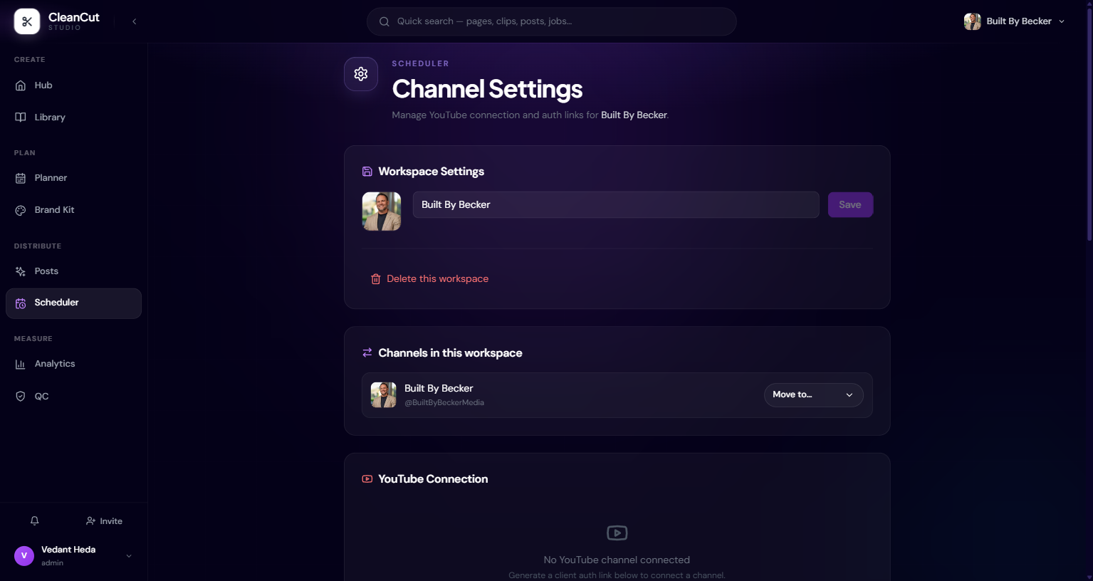Go to the Planner section

73,178
